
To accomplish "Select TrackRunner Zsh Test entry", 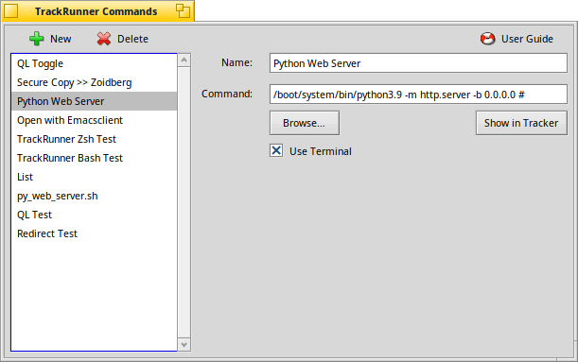I will click(94, 139).
